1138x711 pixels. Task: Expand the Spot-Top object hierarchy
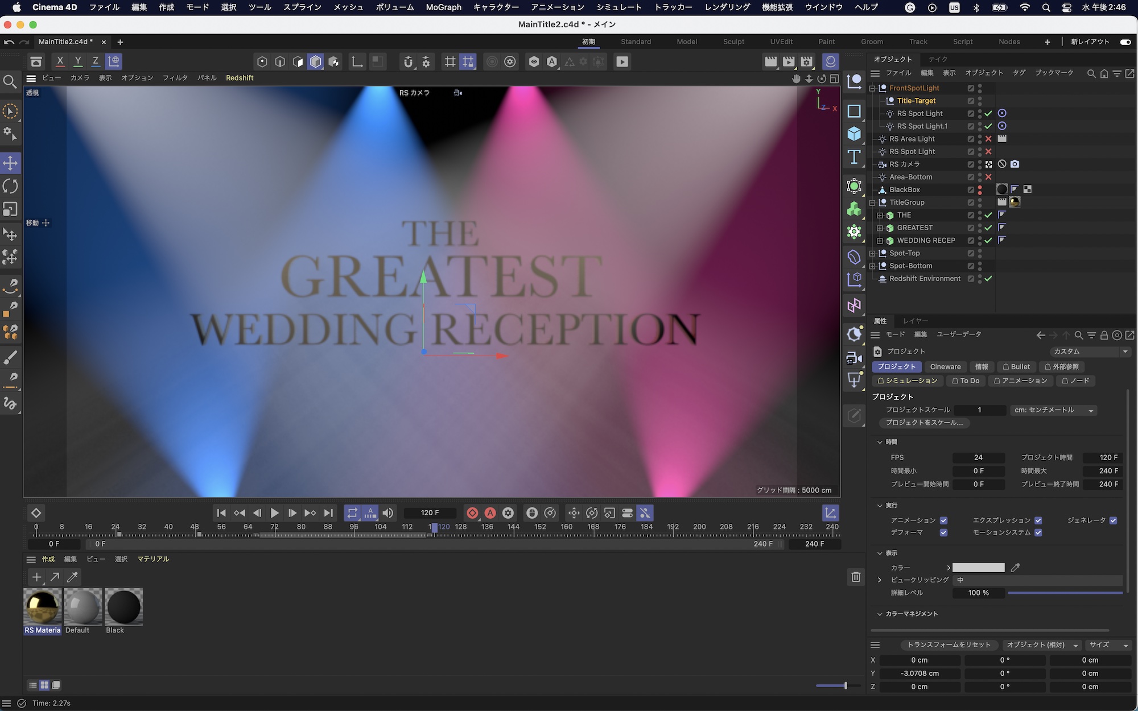pyautogui.click(x=872, y=253)
